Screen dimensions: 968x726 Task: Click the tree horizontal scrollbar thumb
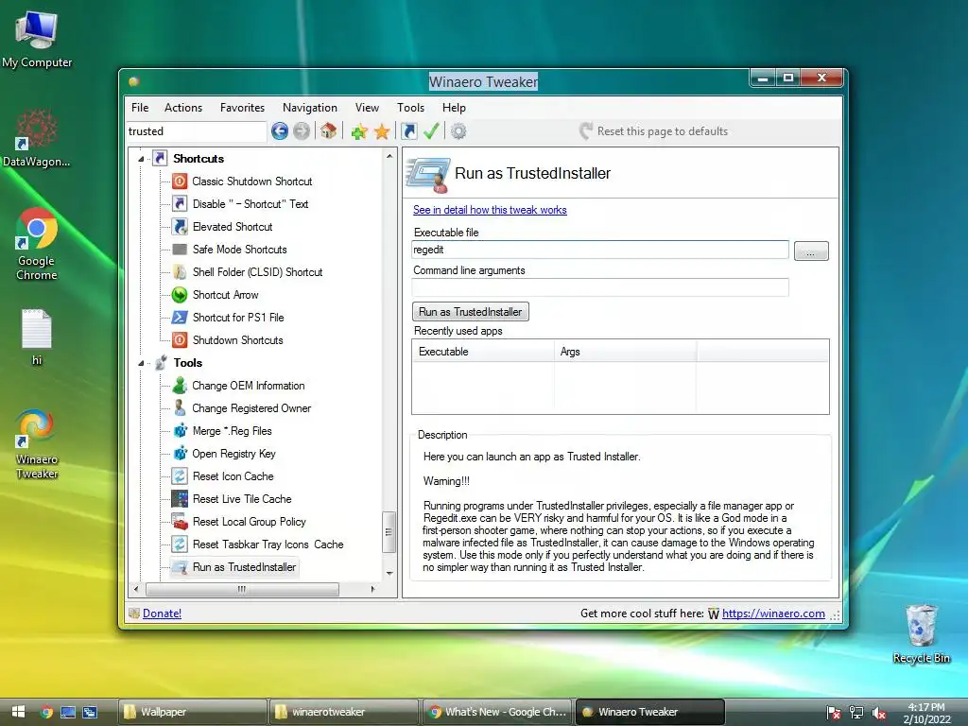click(242, 589)
